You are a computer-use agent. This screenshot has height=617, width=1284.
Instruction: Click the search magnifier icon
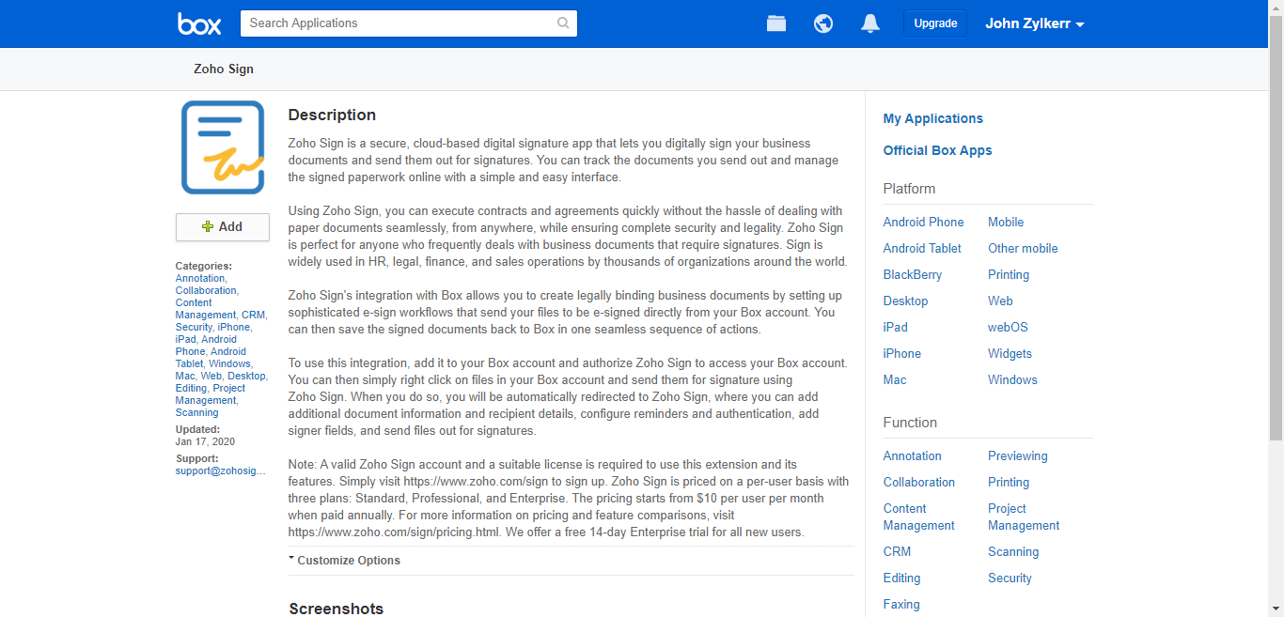(x=563, y=23)
